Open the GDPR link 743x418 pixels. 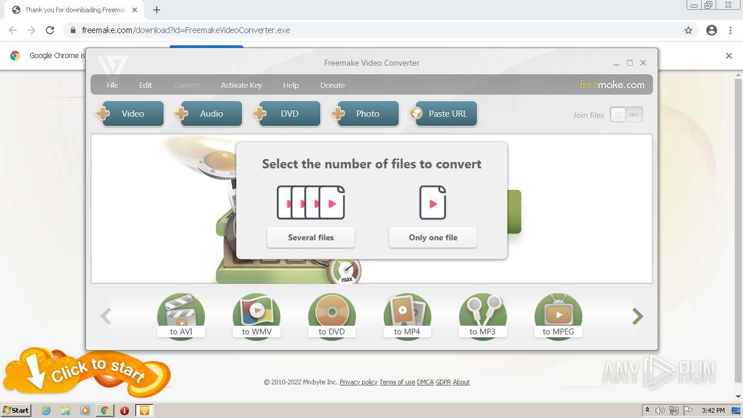[443, 382]
